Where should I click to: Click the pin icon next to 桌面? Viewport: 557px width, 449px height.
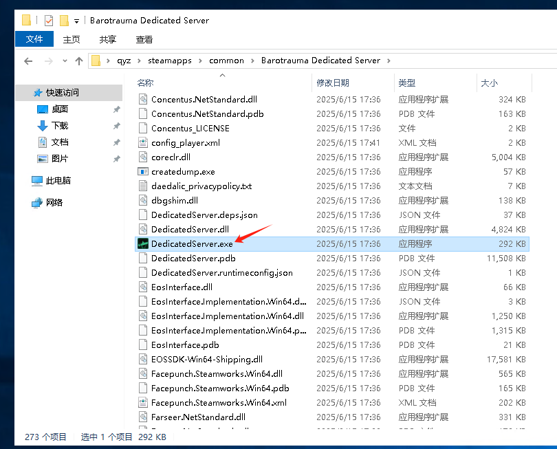[x=116, y=109]
